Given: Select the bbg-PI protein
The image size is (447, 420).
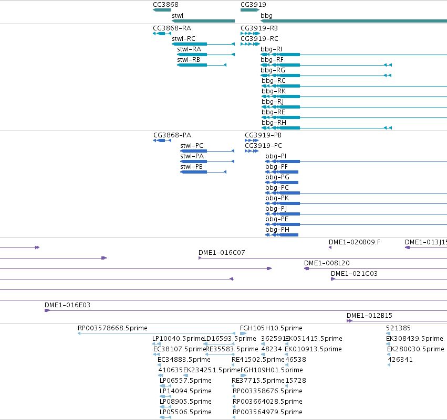Looking at the screenshot, I should click(x=356, y=161).
